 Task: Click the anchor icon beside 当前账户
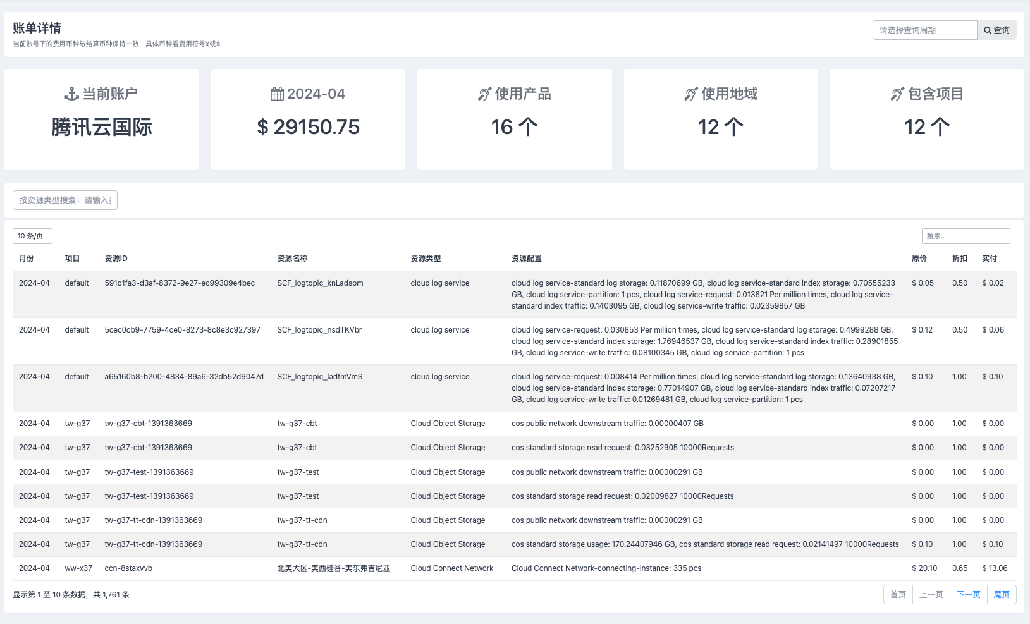click(x=71, y=94)
